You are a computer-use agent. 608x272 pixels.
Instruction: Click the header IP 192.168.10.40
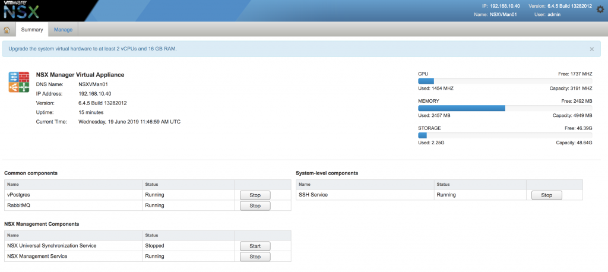click(503, 6)
